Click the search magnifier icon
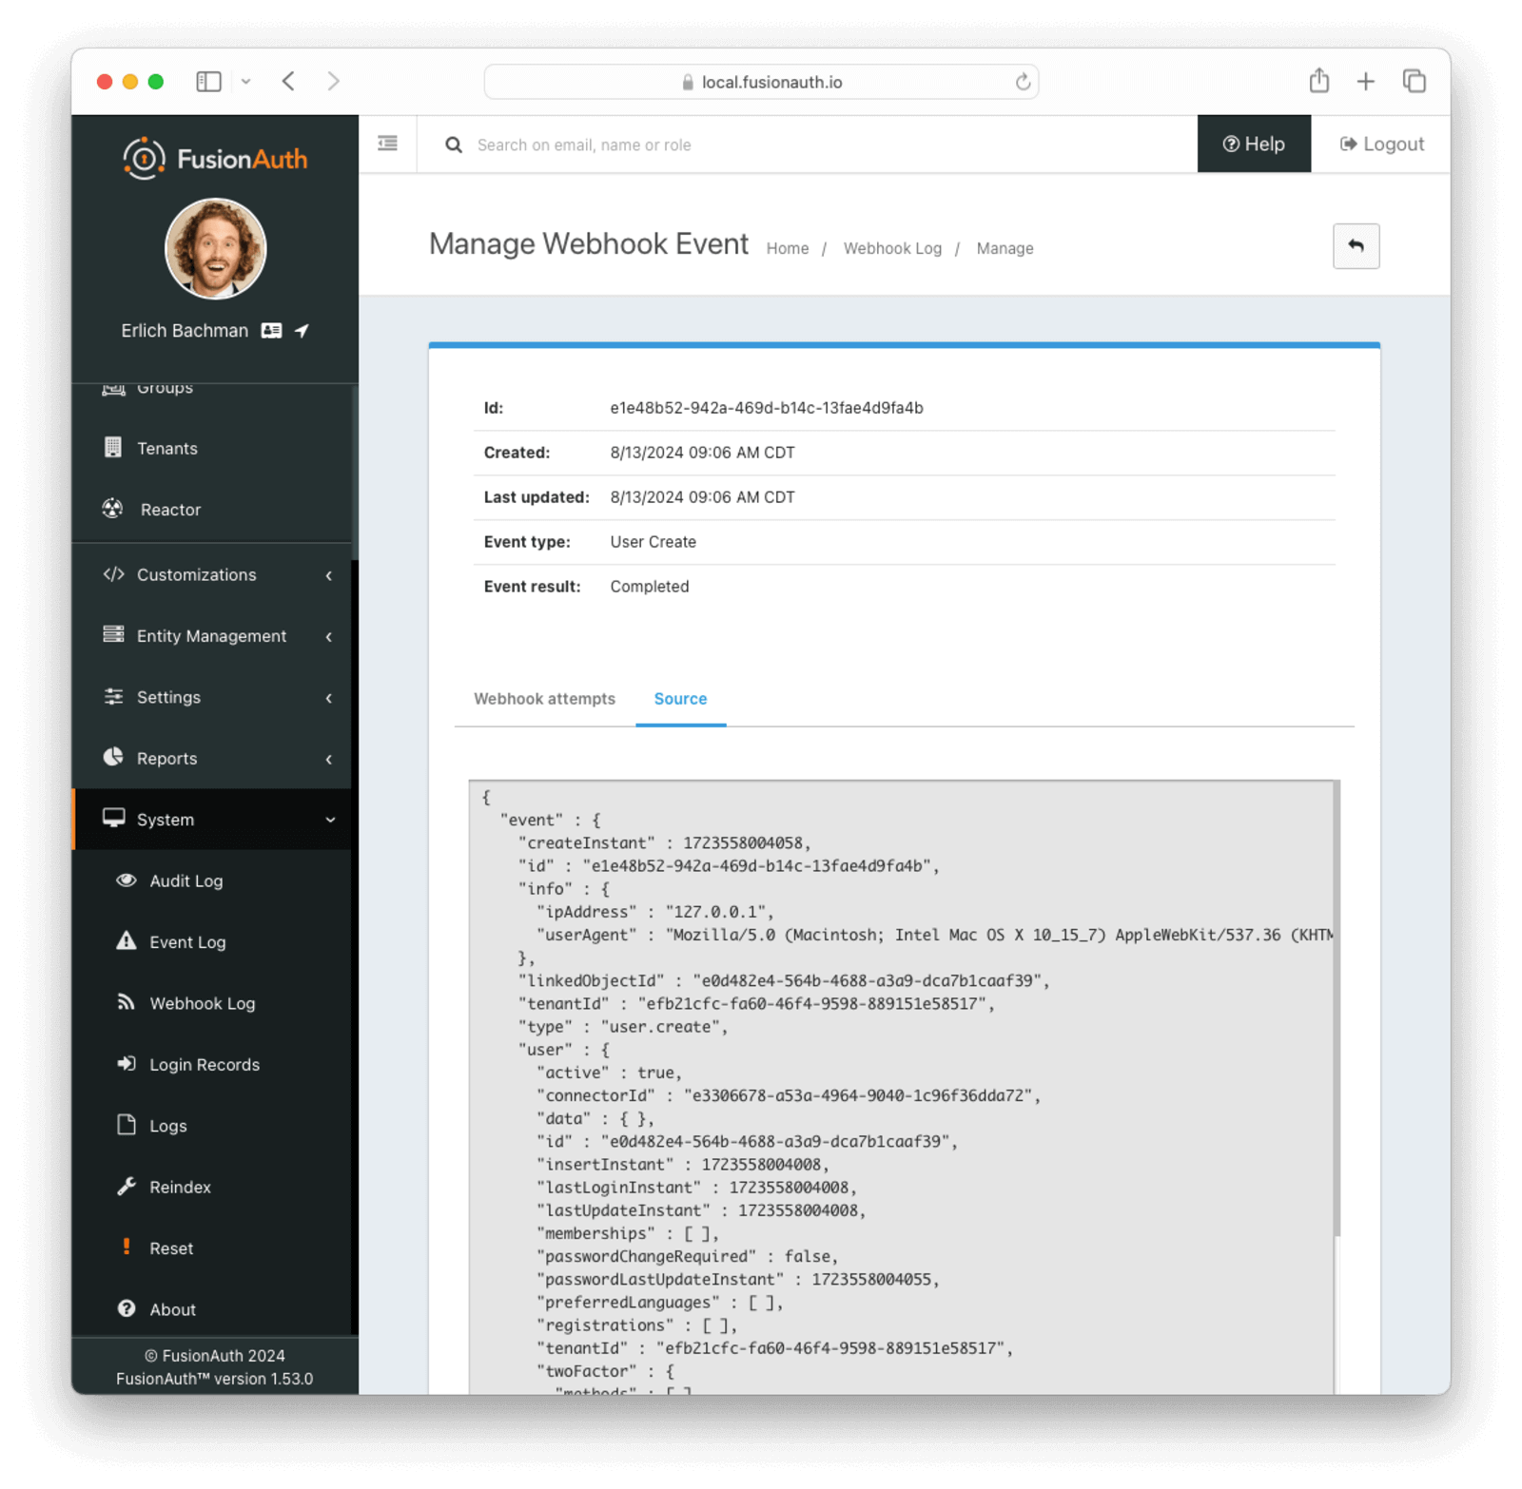 (454, 145)
